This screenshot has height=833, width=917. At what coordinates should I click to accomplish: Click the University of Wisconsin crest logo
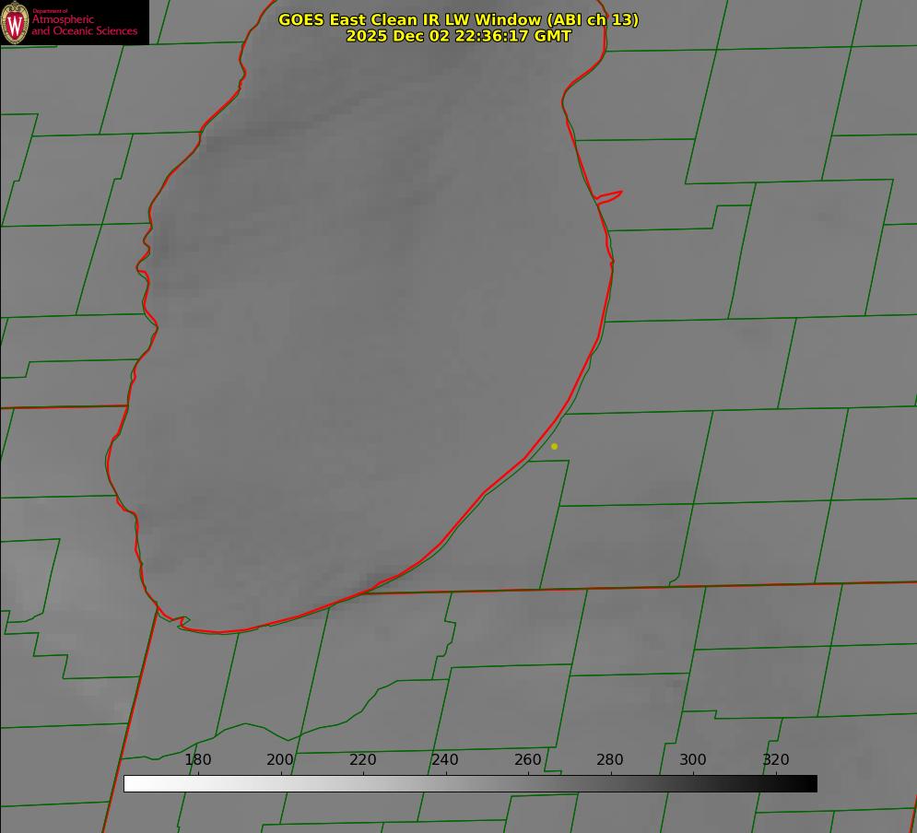click(15, 22)
